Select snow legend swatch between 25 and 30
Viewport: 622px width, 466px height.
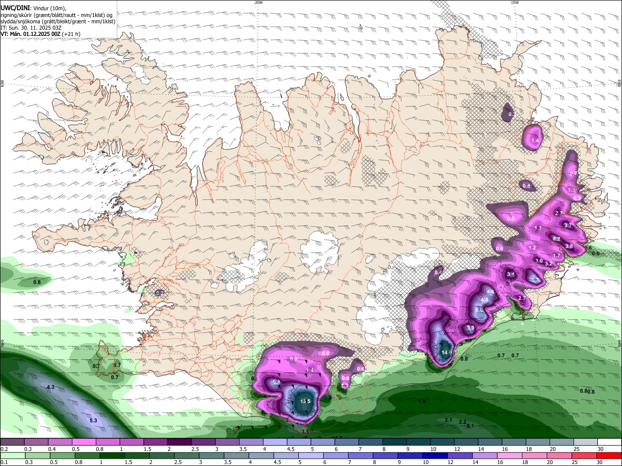[x=586, y=442]
